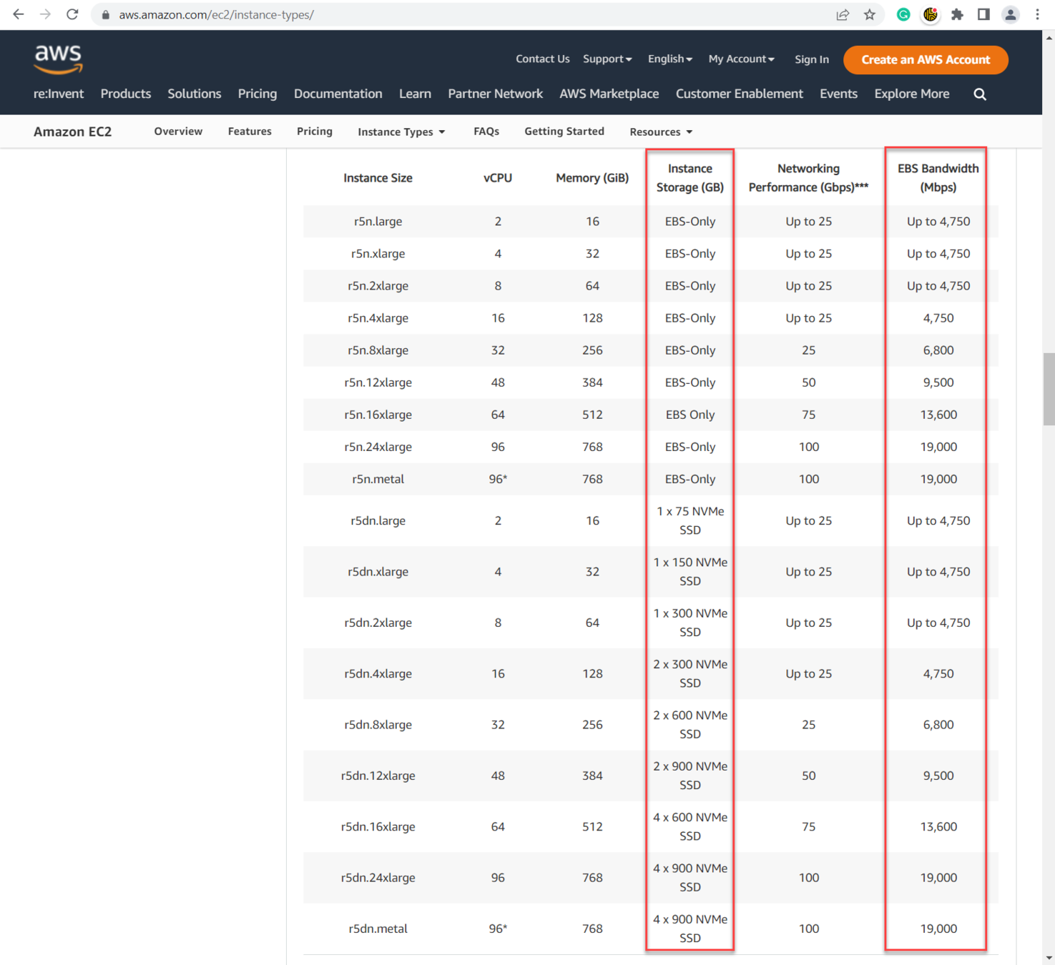Open the AWS site search magnifier
The image size is (1055, 965).
(x=980, y=94)
